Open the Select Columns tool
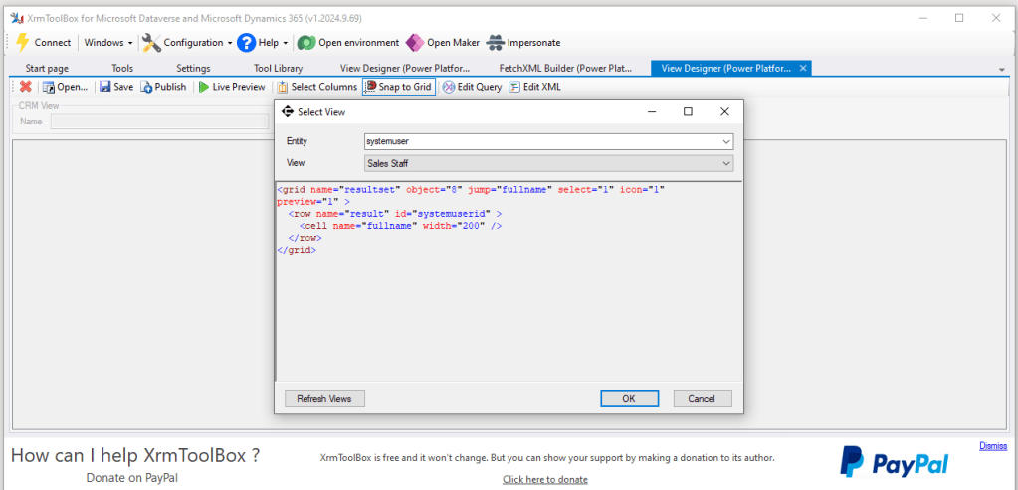 click(316, 87)
